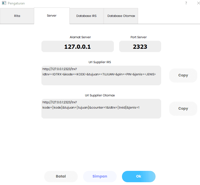Select the Server tab
Image resolution: width=200 pixels, height=185 pixels.
click(x=52, y=16)
